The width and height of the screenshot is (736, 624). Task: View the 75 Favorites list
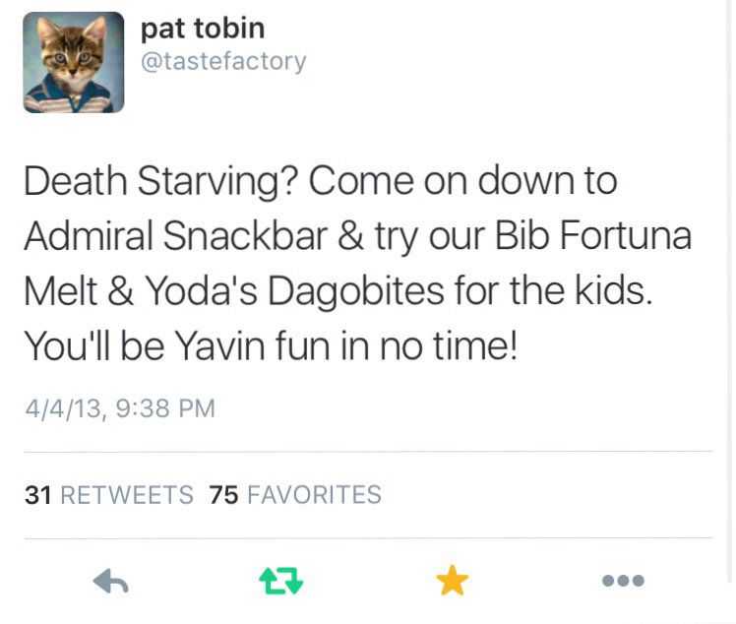(295, 494)
